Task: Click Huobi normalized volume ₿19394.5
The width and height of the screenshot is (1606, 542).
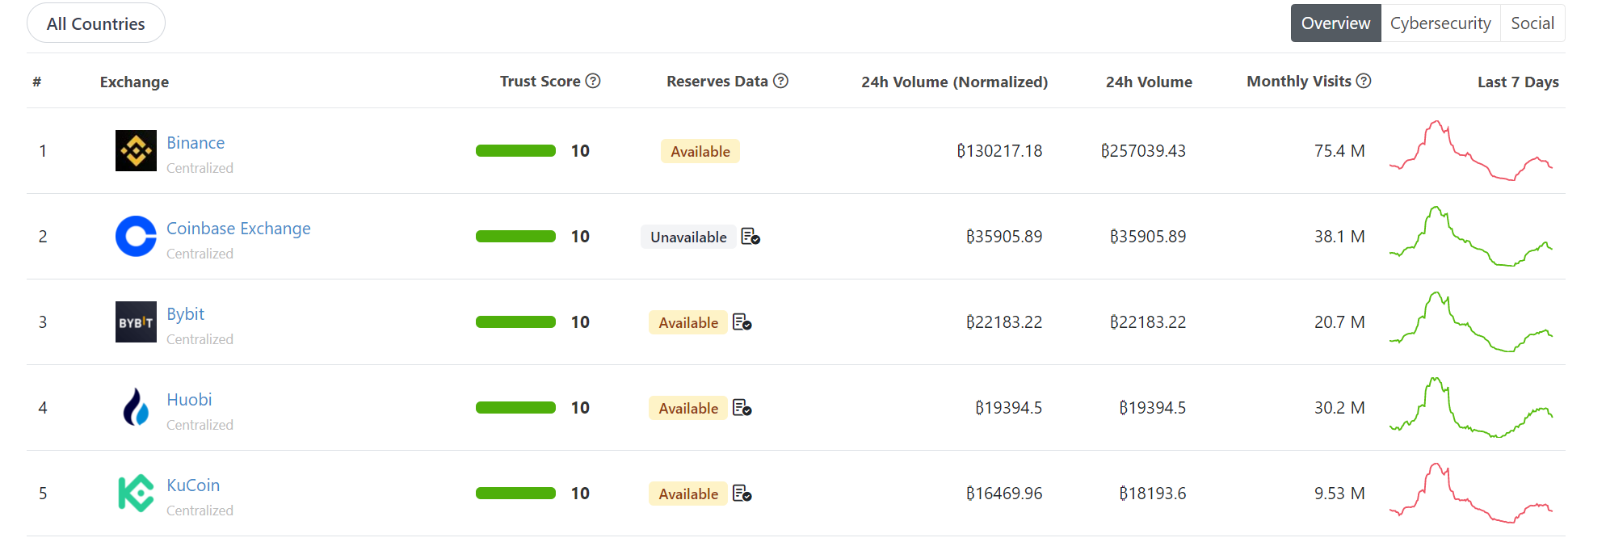Action: 1008,408
